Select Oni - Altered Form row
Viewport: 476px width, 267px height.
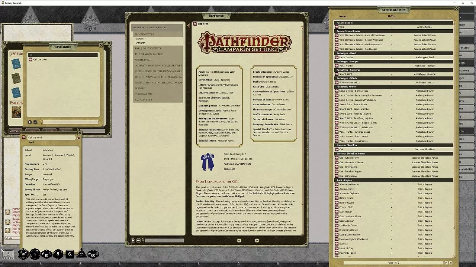click(x=394, y=158)
